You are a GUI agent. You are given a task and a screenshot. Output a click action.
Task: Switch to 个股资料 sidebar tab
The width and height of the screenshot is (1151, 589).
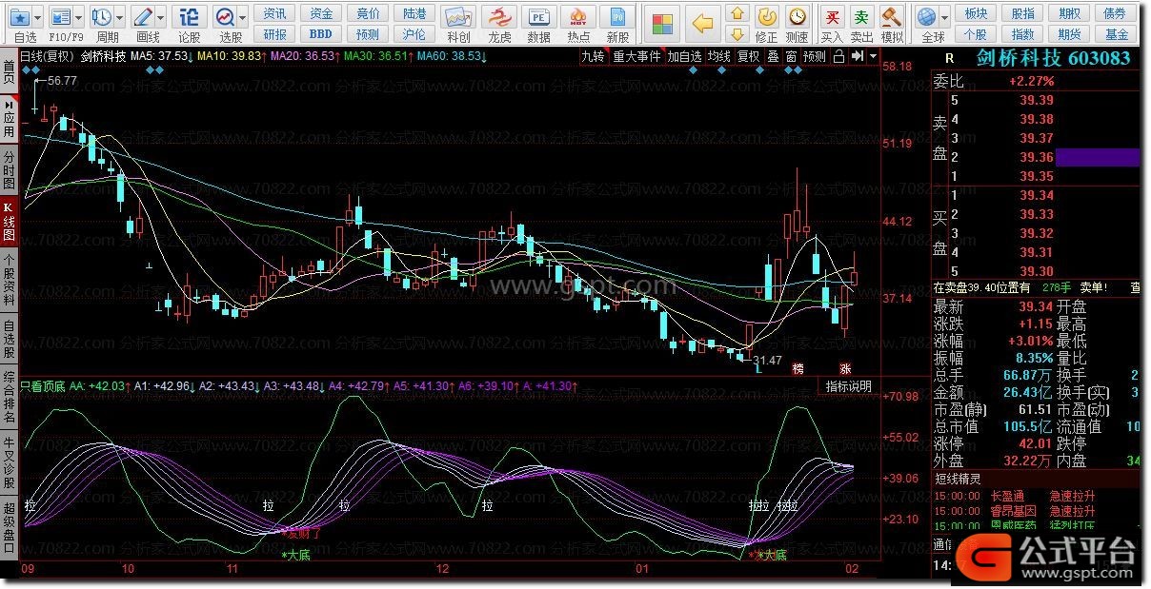pyautogui.click(x=9, y=279)
